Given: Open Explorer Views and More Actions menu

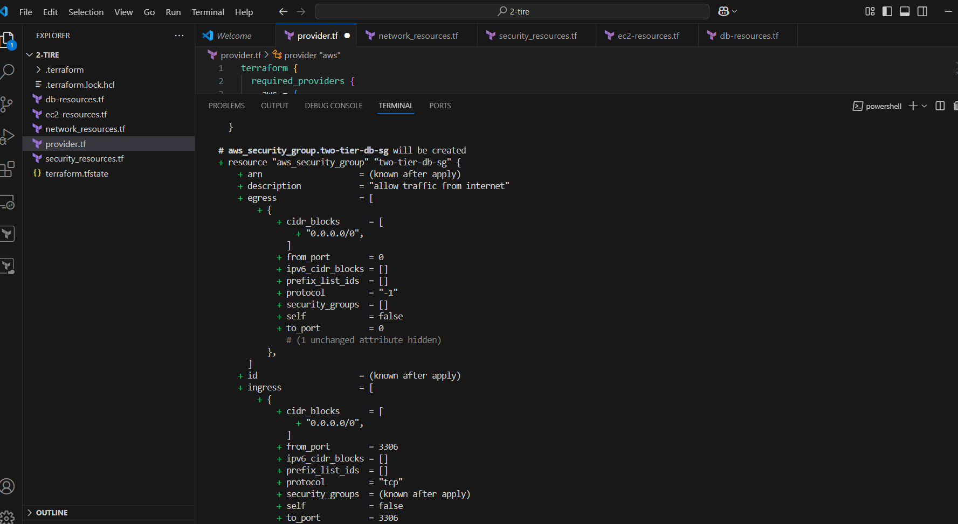Looking at the screenshot, I should point(179,36).
